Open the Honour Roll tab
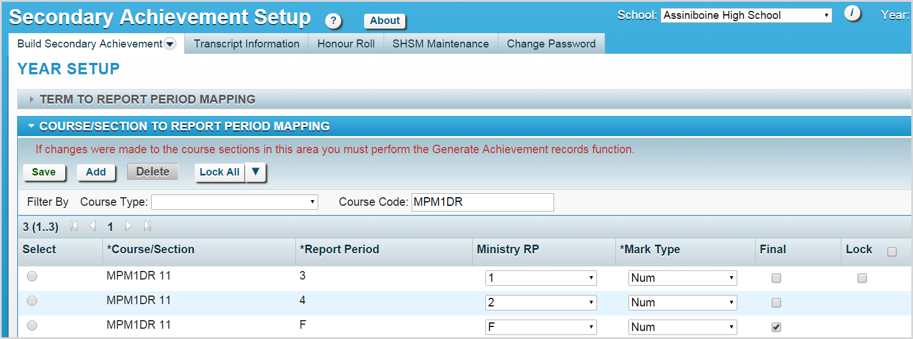Image resolution: width=913 pixels, height=339 pixels. [346, 44]
